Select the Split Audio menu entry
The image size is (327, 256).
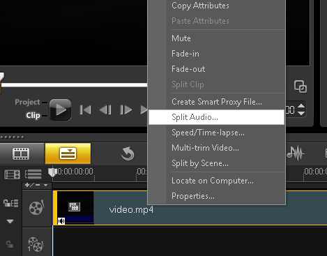216,117
